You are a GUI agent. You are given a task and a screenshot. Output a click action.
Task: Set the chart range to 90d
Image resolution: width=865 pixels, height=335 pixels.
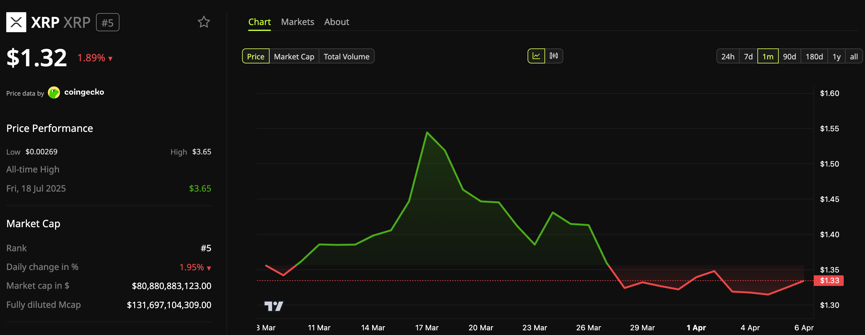tap(789, 56)
